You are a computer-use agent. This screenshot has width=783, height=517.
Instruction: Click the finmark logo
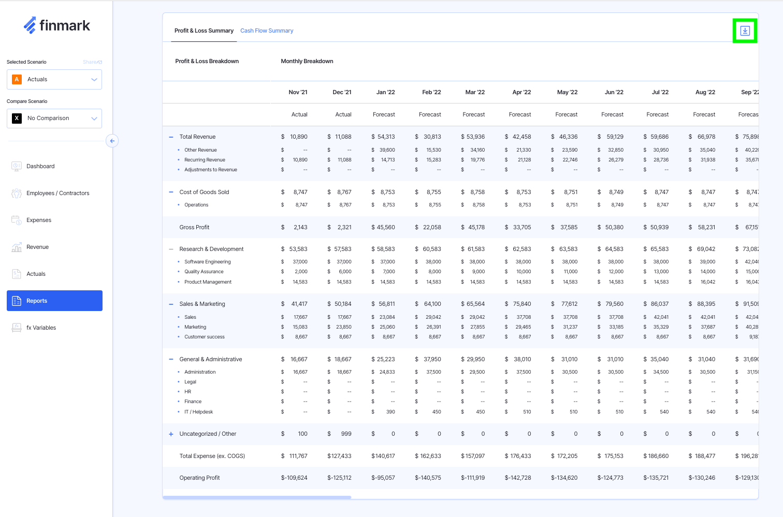57,25
